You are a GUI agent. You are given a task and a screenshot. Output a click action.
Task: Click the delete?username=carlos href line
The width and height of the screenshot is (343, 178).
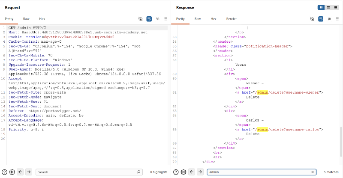coord(279,129)
